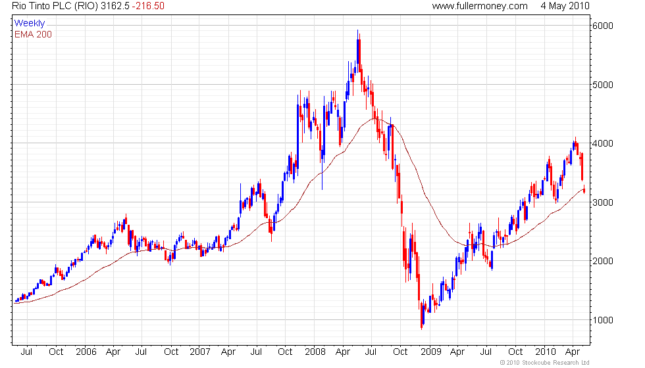Click the 'Rio Tinto PLC (RIO)' chart title
Viewport: 645px width, 368px height.
[55, 6]
